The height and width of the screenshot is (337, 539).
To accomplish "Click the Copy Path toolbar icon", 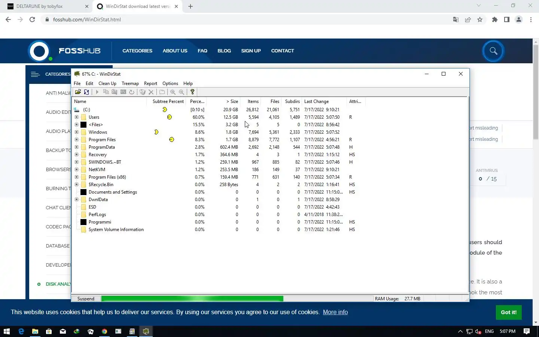I will click(x=106, y=92).
